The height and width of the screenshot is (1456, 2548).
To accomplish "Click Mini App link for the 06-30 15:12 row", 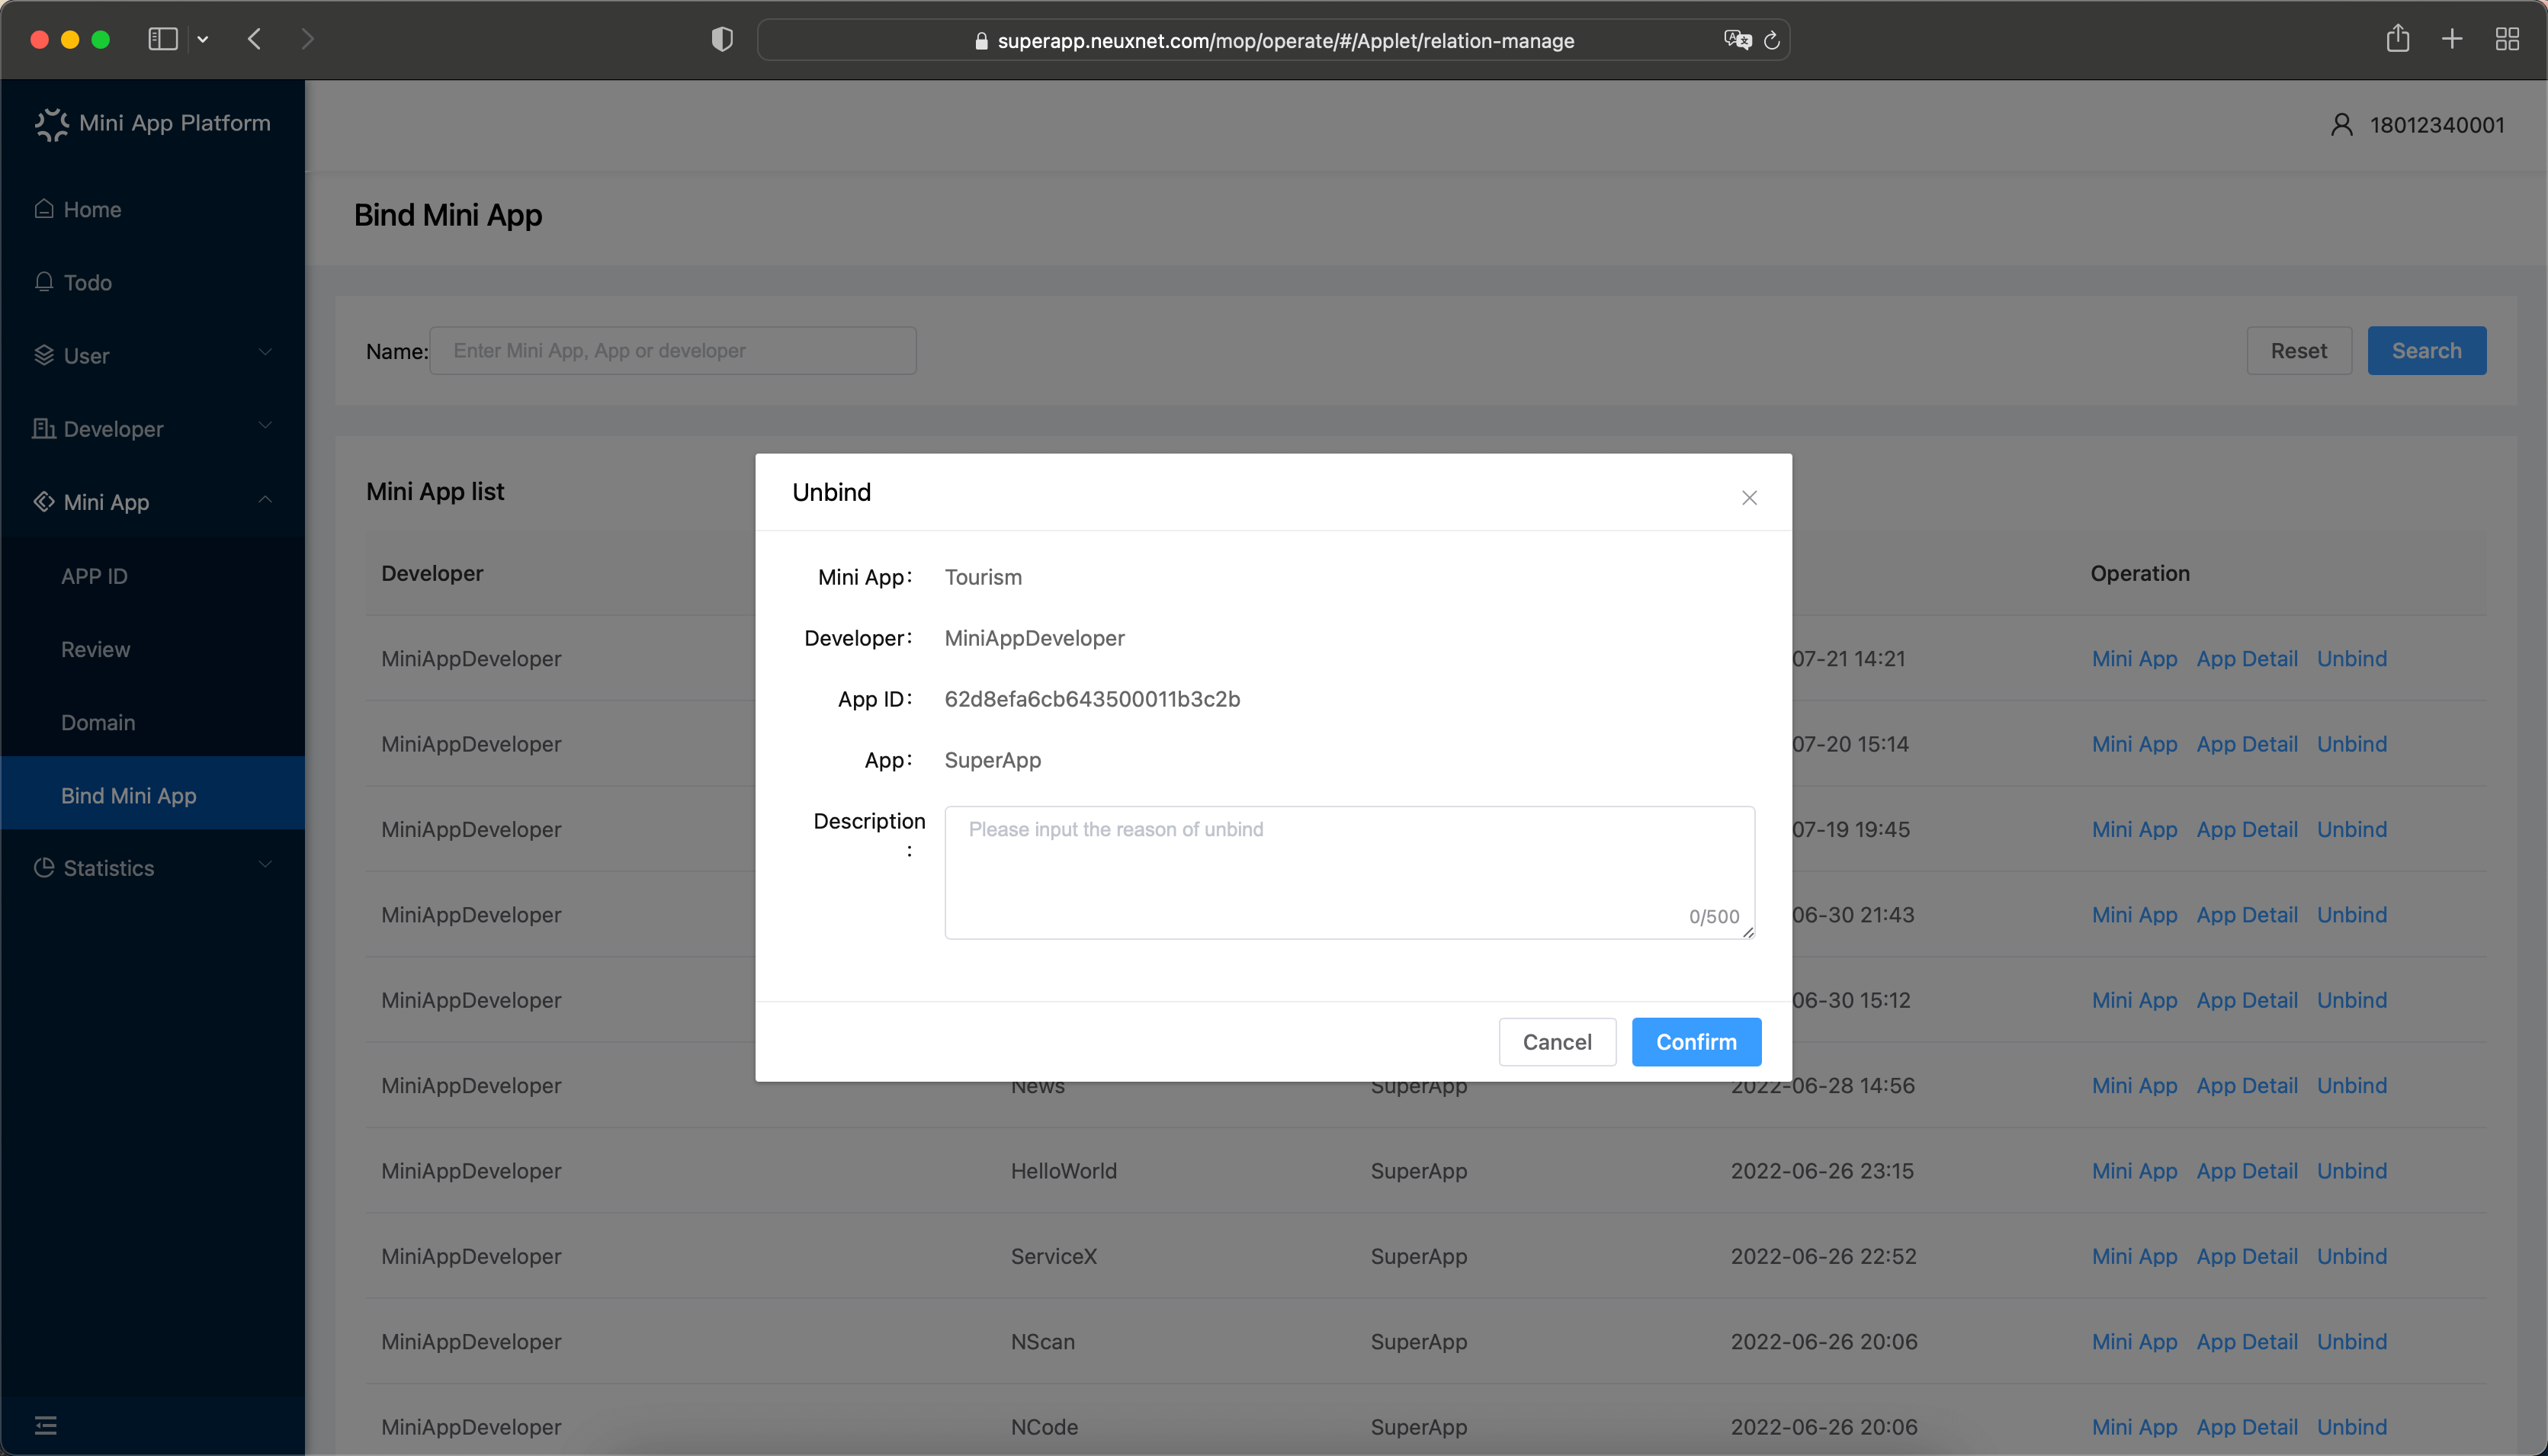I will [2135, 1000].
